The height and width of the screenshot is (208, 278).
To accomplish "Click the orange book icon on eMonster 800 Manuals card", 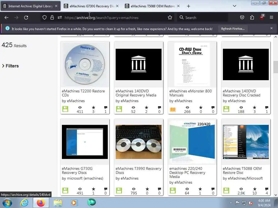I will pyautogui.click(x=173, y=109).
